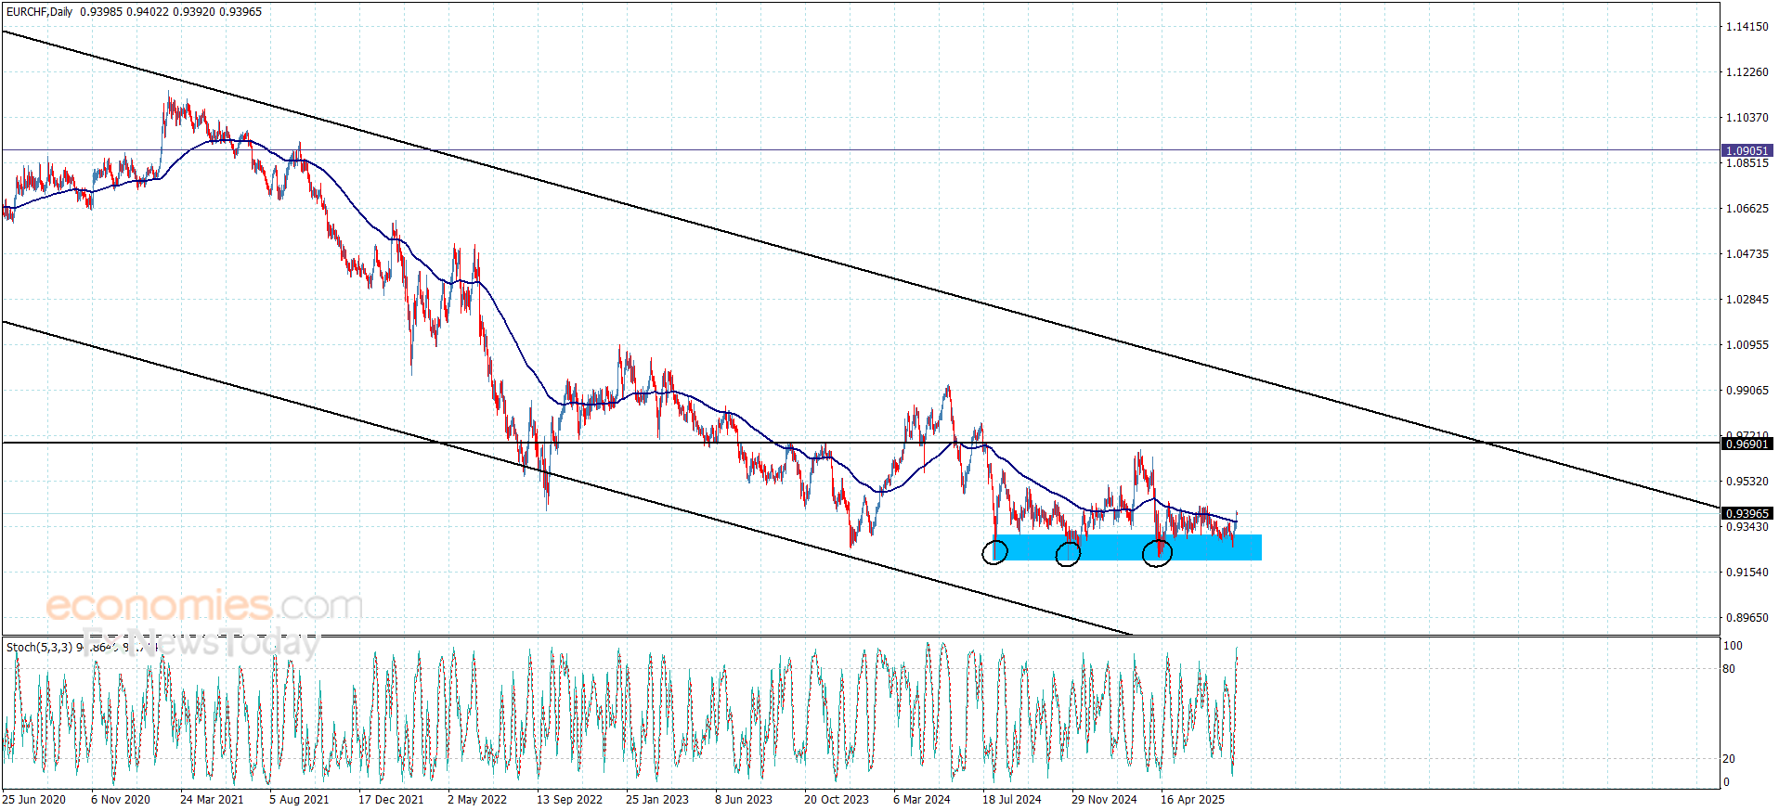
Task: Click the 0.91540 price axis label
Action: click(x=1747, y=573)
